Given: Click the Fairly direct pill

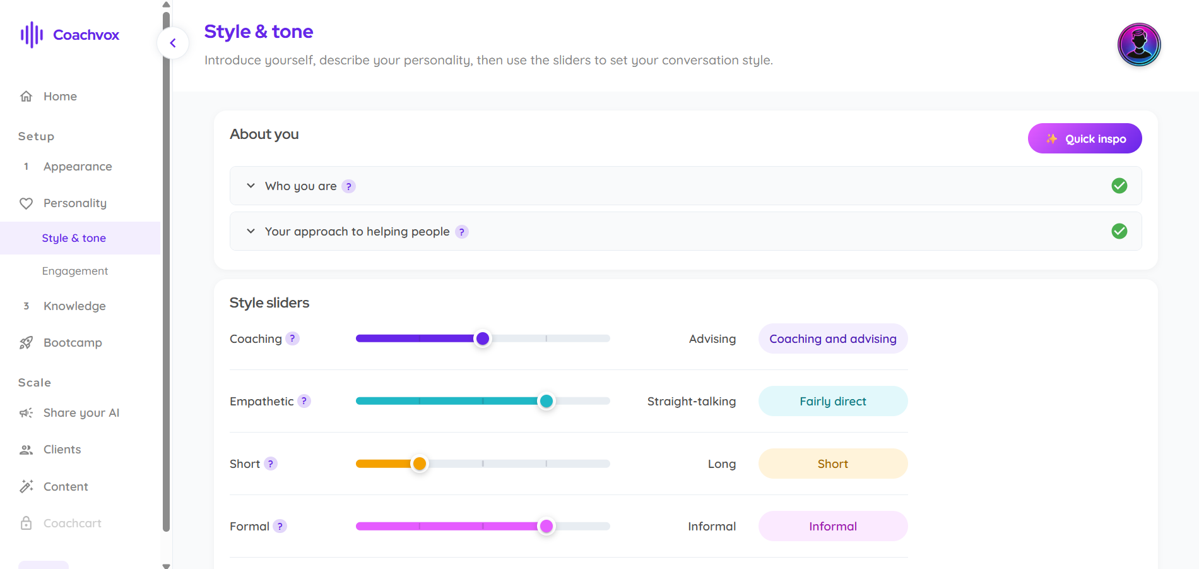Looking at the screenshot, I should [x=833, y=401].
